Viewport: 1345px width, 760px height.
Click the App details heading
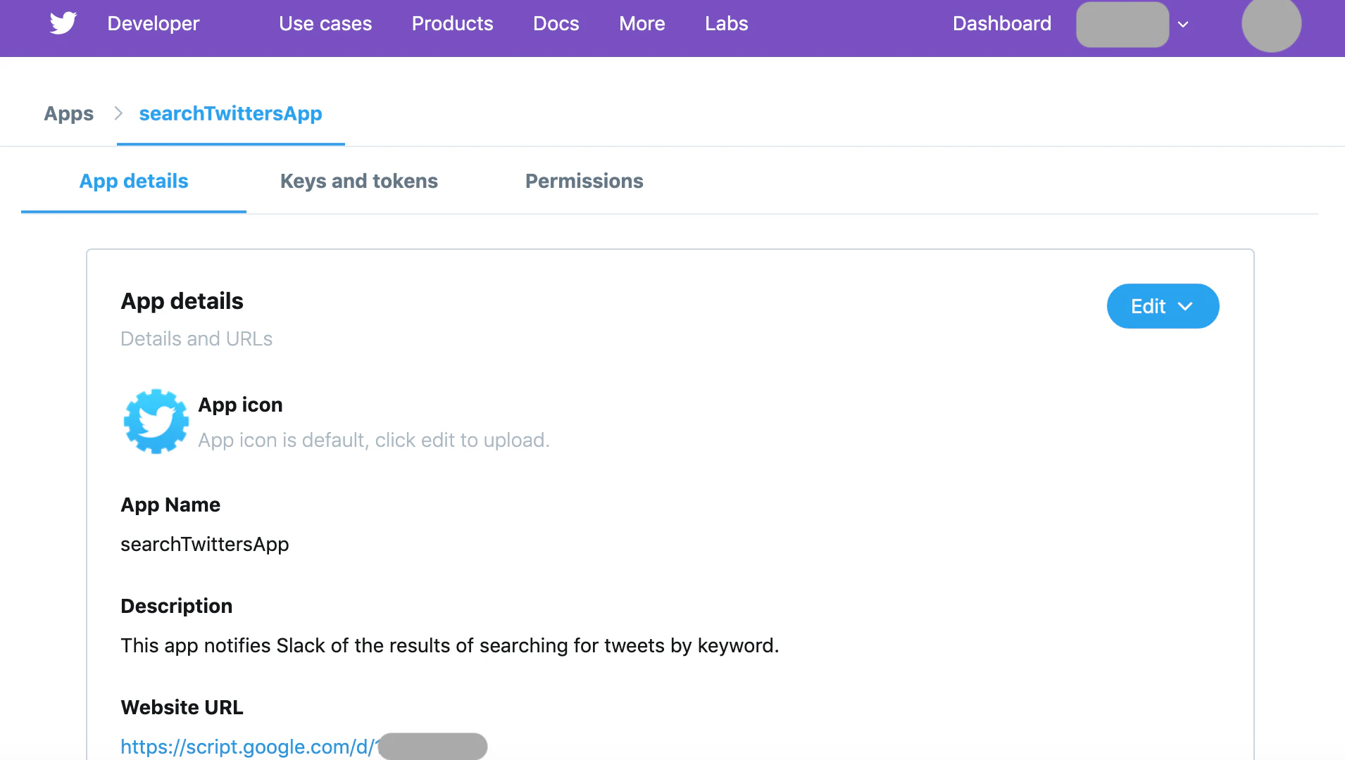coord(182,301)
